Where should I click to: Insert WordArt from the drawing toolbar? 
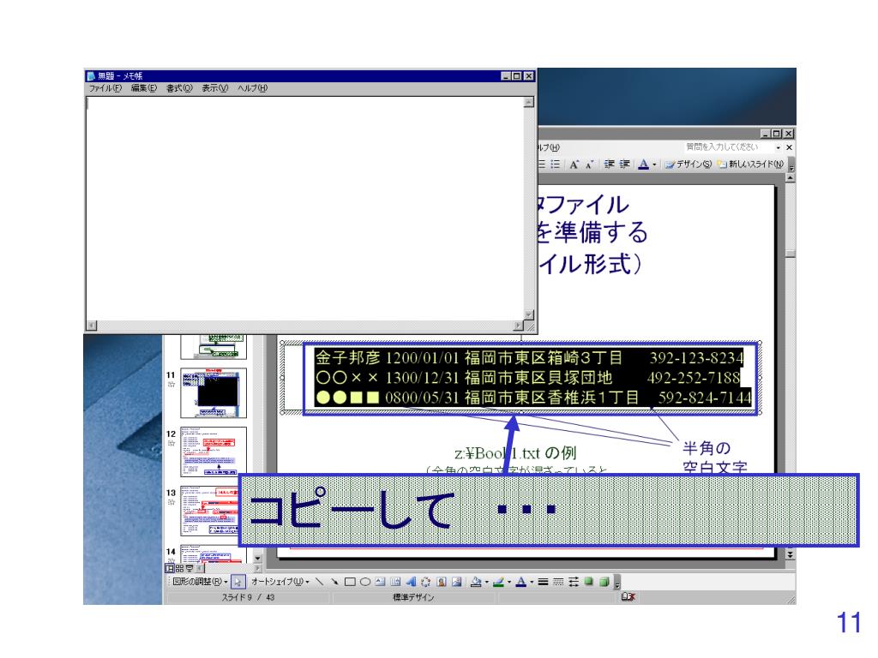click(411, 582)
